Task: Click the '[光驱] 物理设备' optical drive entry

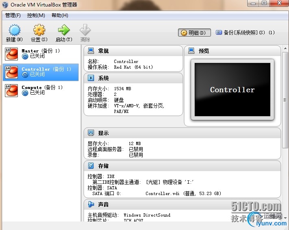Action: (x=170, y=182)
